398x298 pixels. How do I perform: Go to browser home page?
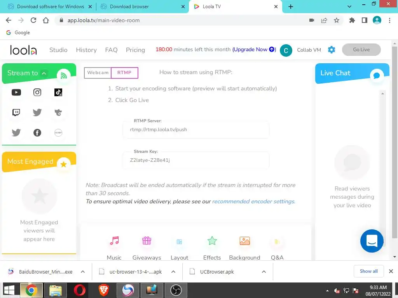pyautogui.click(x=46, y=20)
